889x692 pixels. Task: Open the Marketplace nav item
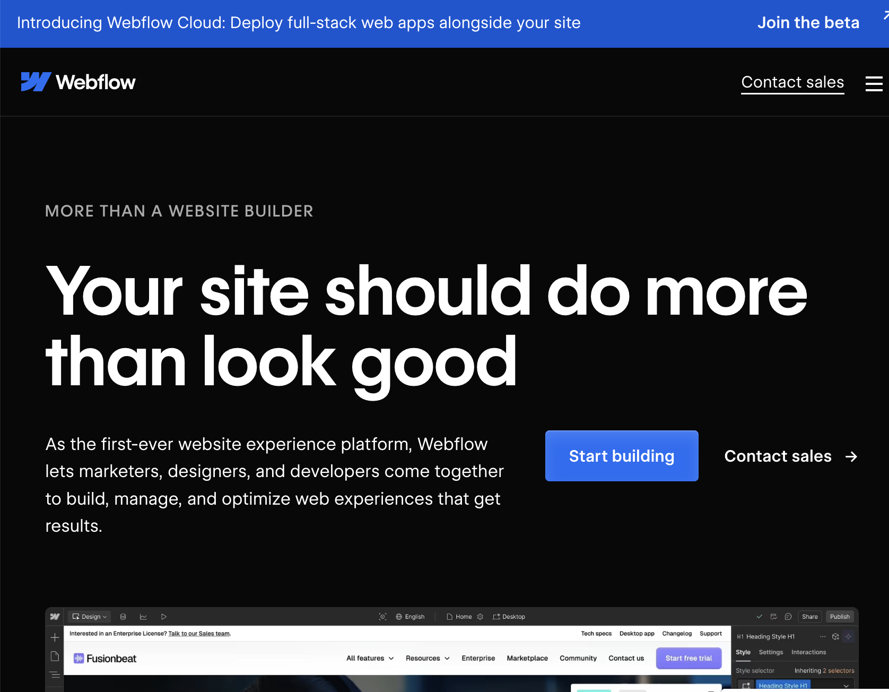pos(527,658)
